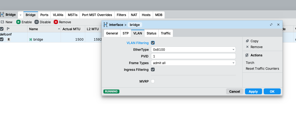Click the bridge interface icon in the row
The height and width of the screenshot is (113, 296).
31,39
